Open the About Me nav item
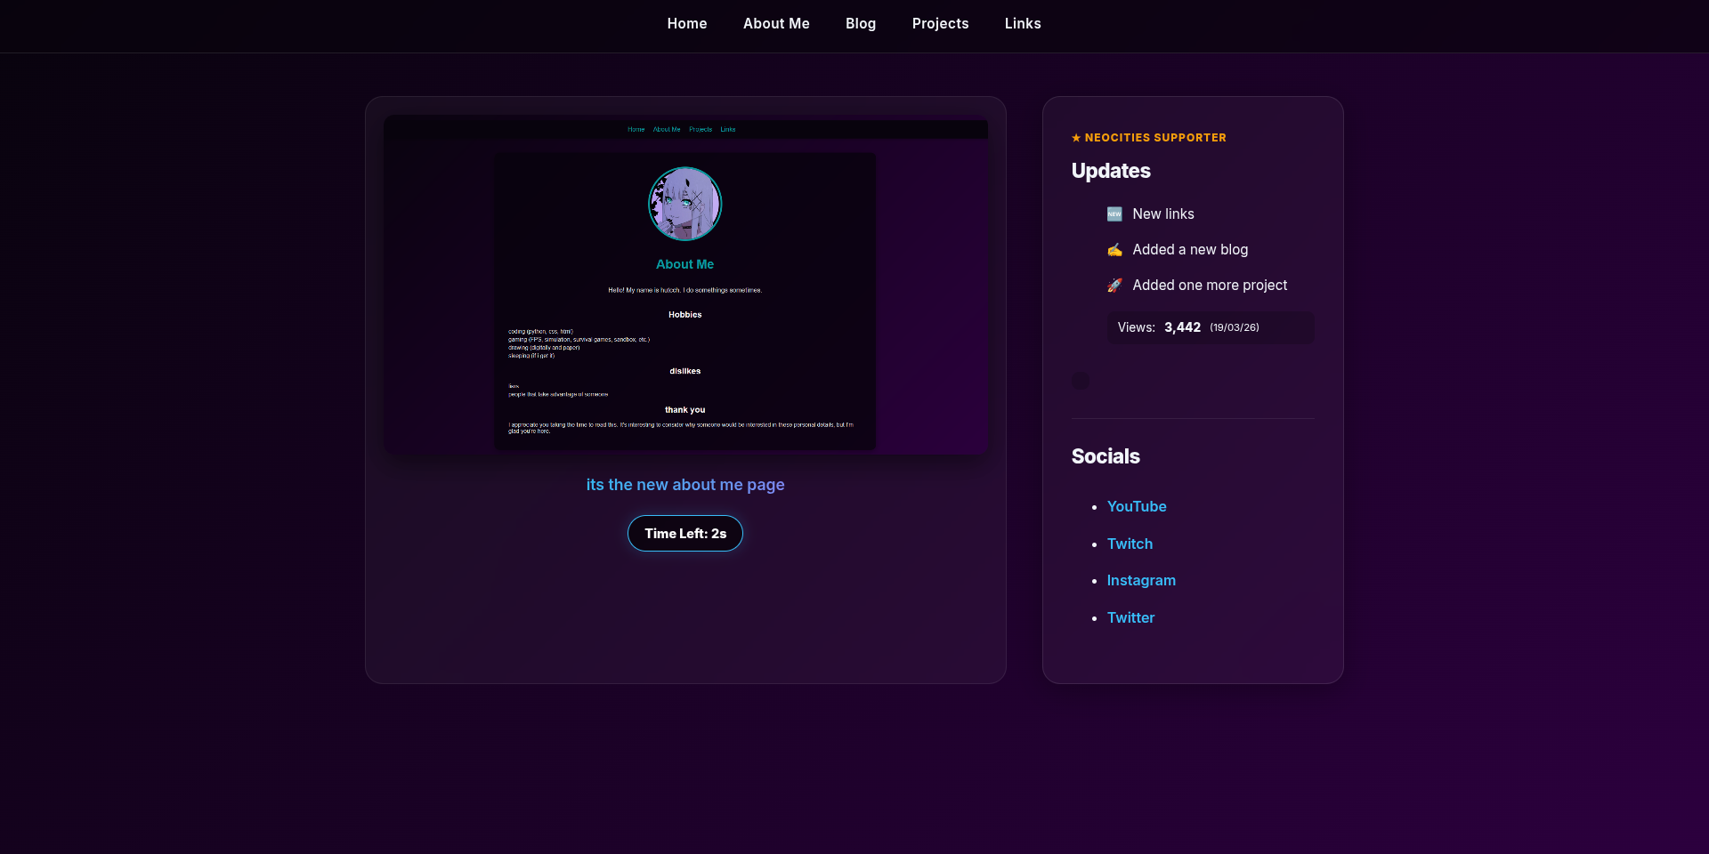 pos(776,24)
